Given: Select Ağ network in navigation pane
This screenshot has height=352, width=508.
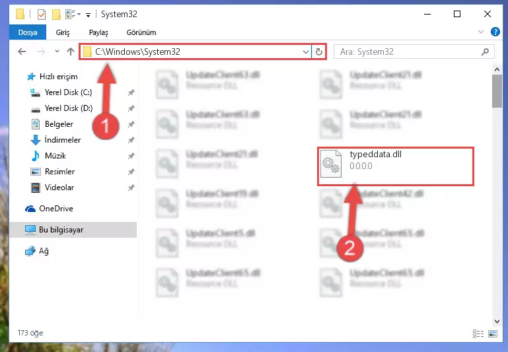Looking at the screenshot, I should [44, 252].
